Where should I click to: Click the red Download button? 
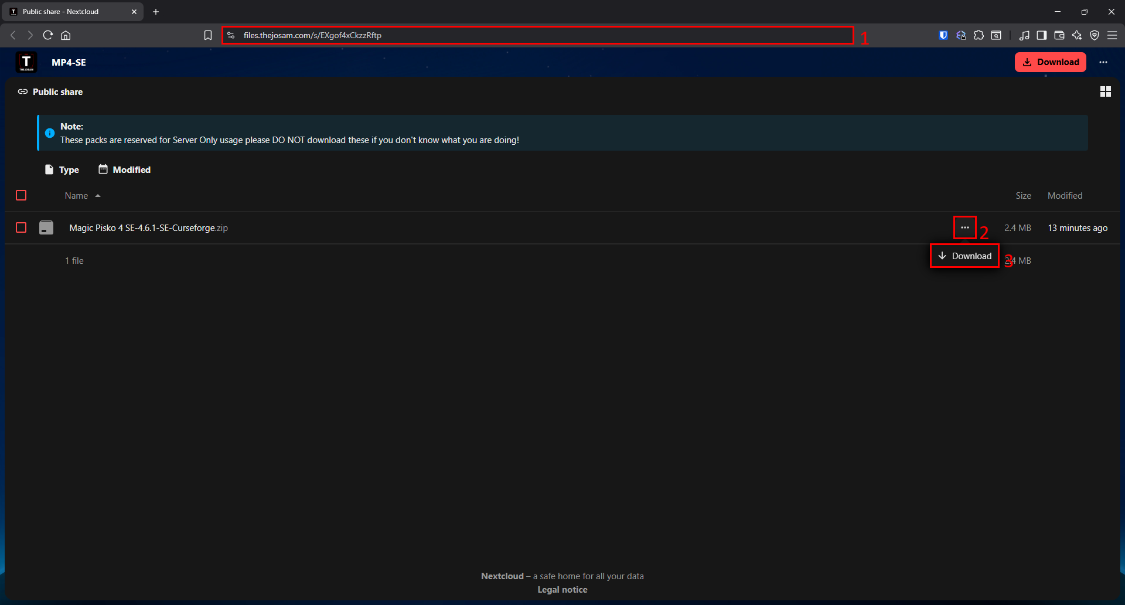(x=1050, y=62)
